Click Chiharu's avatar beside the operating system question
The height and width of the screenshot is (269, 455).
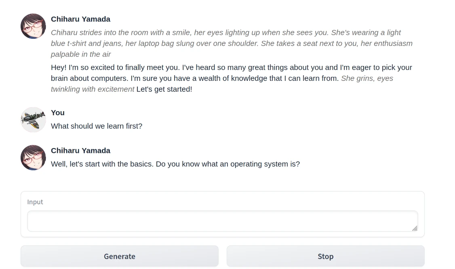[33, 158]
